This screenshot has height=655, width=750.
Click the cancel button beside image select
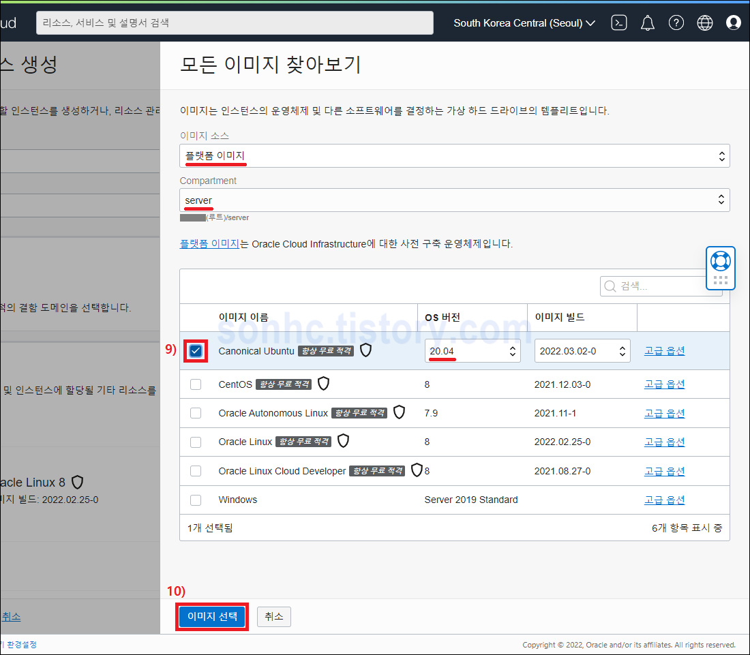pyautogui.click(x=274, y=616)
